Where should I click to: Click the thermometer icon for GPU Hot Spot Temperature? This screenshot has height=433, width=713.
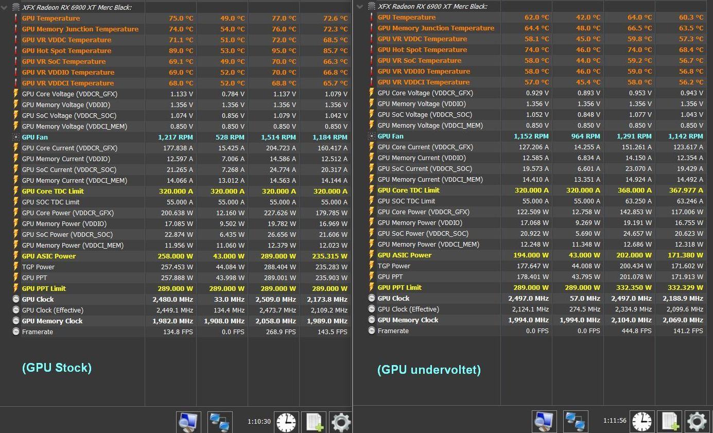(15, 50)
